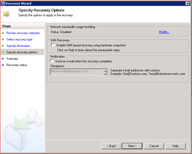The width and height of the screenshot is (192, 154).
Task: Go back using the Back button
Action: (x=111, y=146)
